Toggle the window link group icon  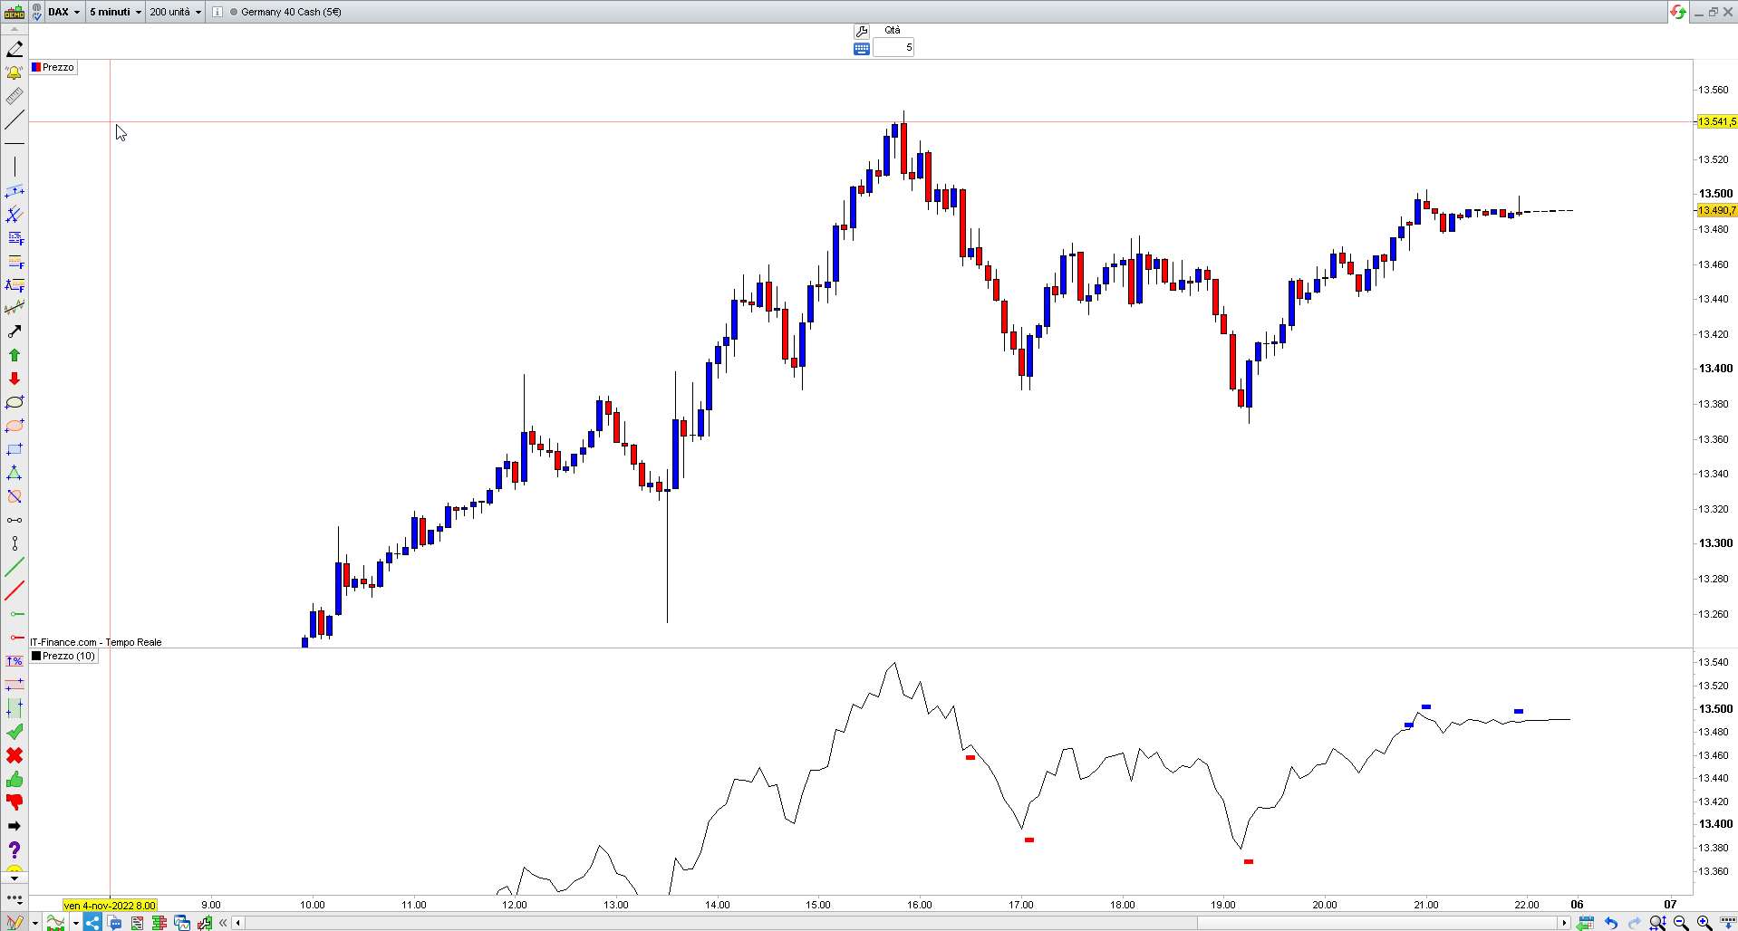[x=37, y=12]
